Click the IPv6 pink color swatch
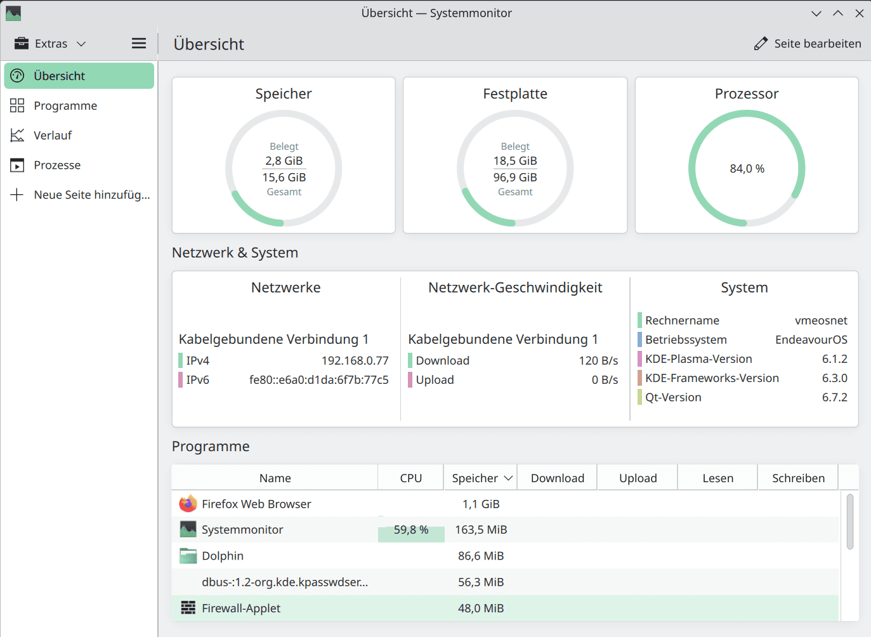 pos(181,379)
